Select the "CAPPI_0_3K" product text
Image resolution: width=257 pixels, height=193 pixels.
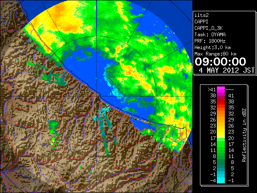(208, 28)
